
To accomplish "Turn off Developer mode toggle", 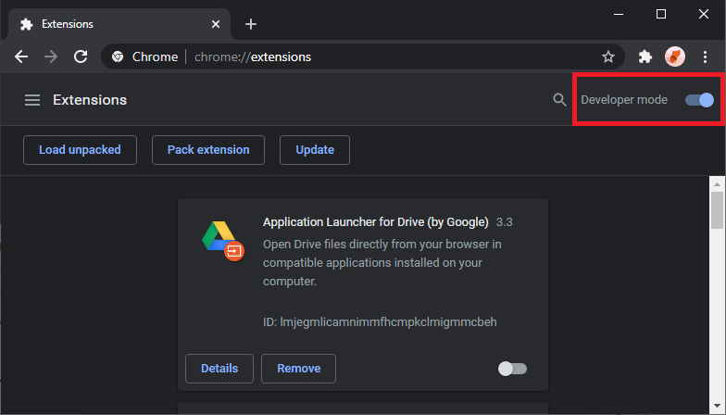I will 699,100.
